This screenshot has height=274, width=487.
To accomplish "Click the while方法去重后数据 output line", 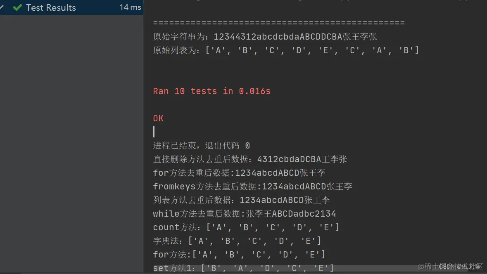I will [245, 214].
